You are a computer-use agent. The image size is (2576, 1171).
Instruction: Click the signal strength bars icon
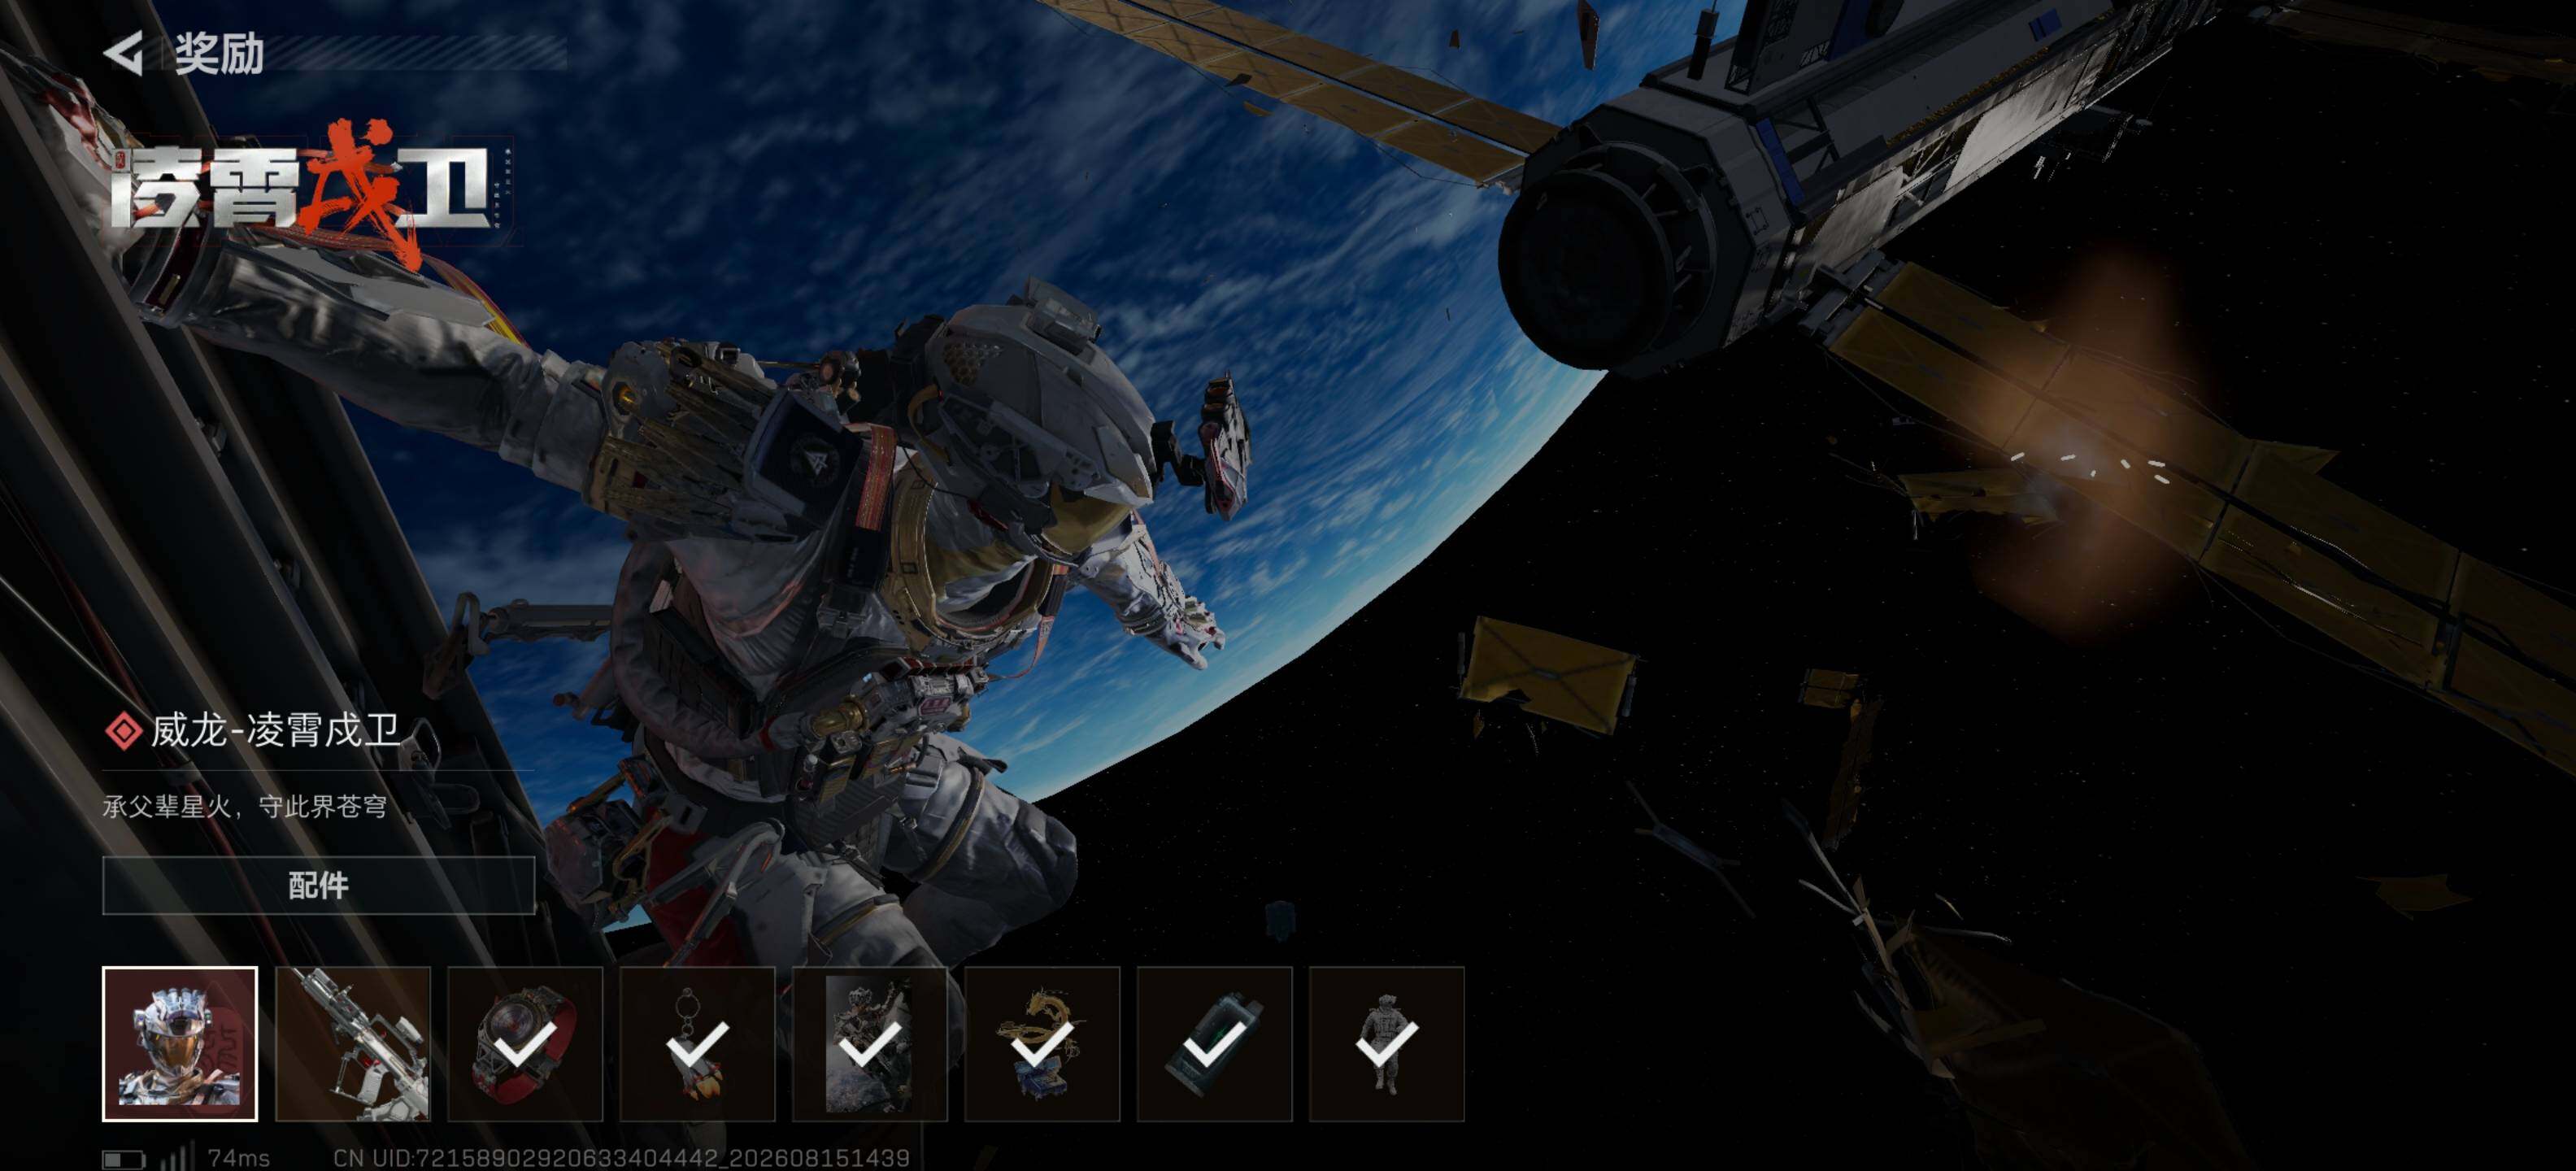(x=178, y=1156)
